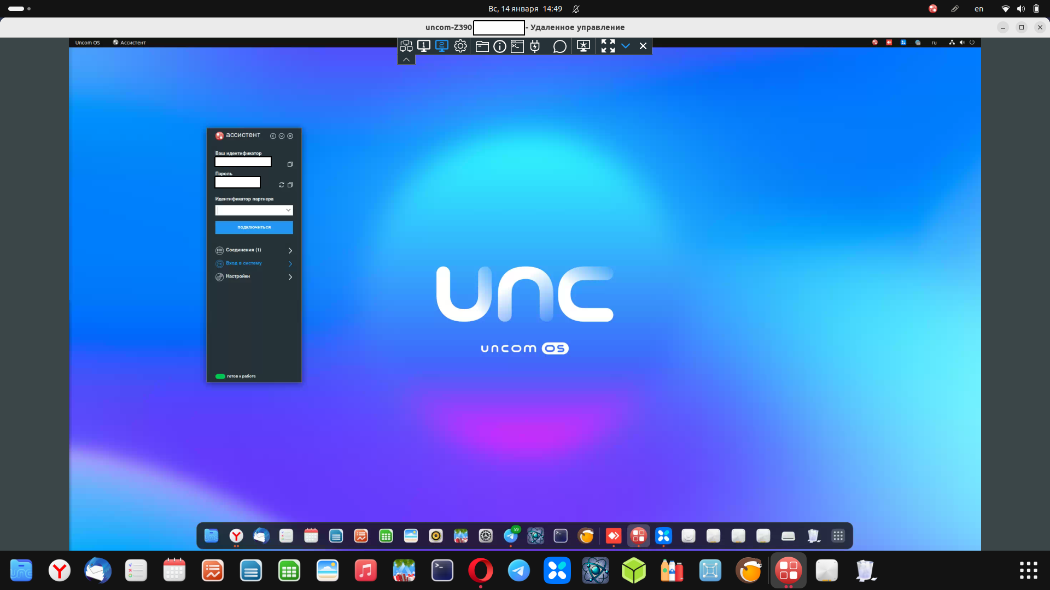Click the monitor with asterisk icon
Image resolution: width=1050 pixels, height=590 pixels.
[584, 46]
